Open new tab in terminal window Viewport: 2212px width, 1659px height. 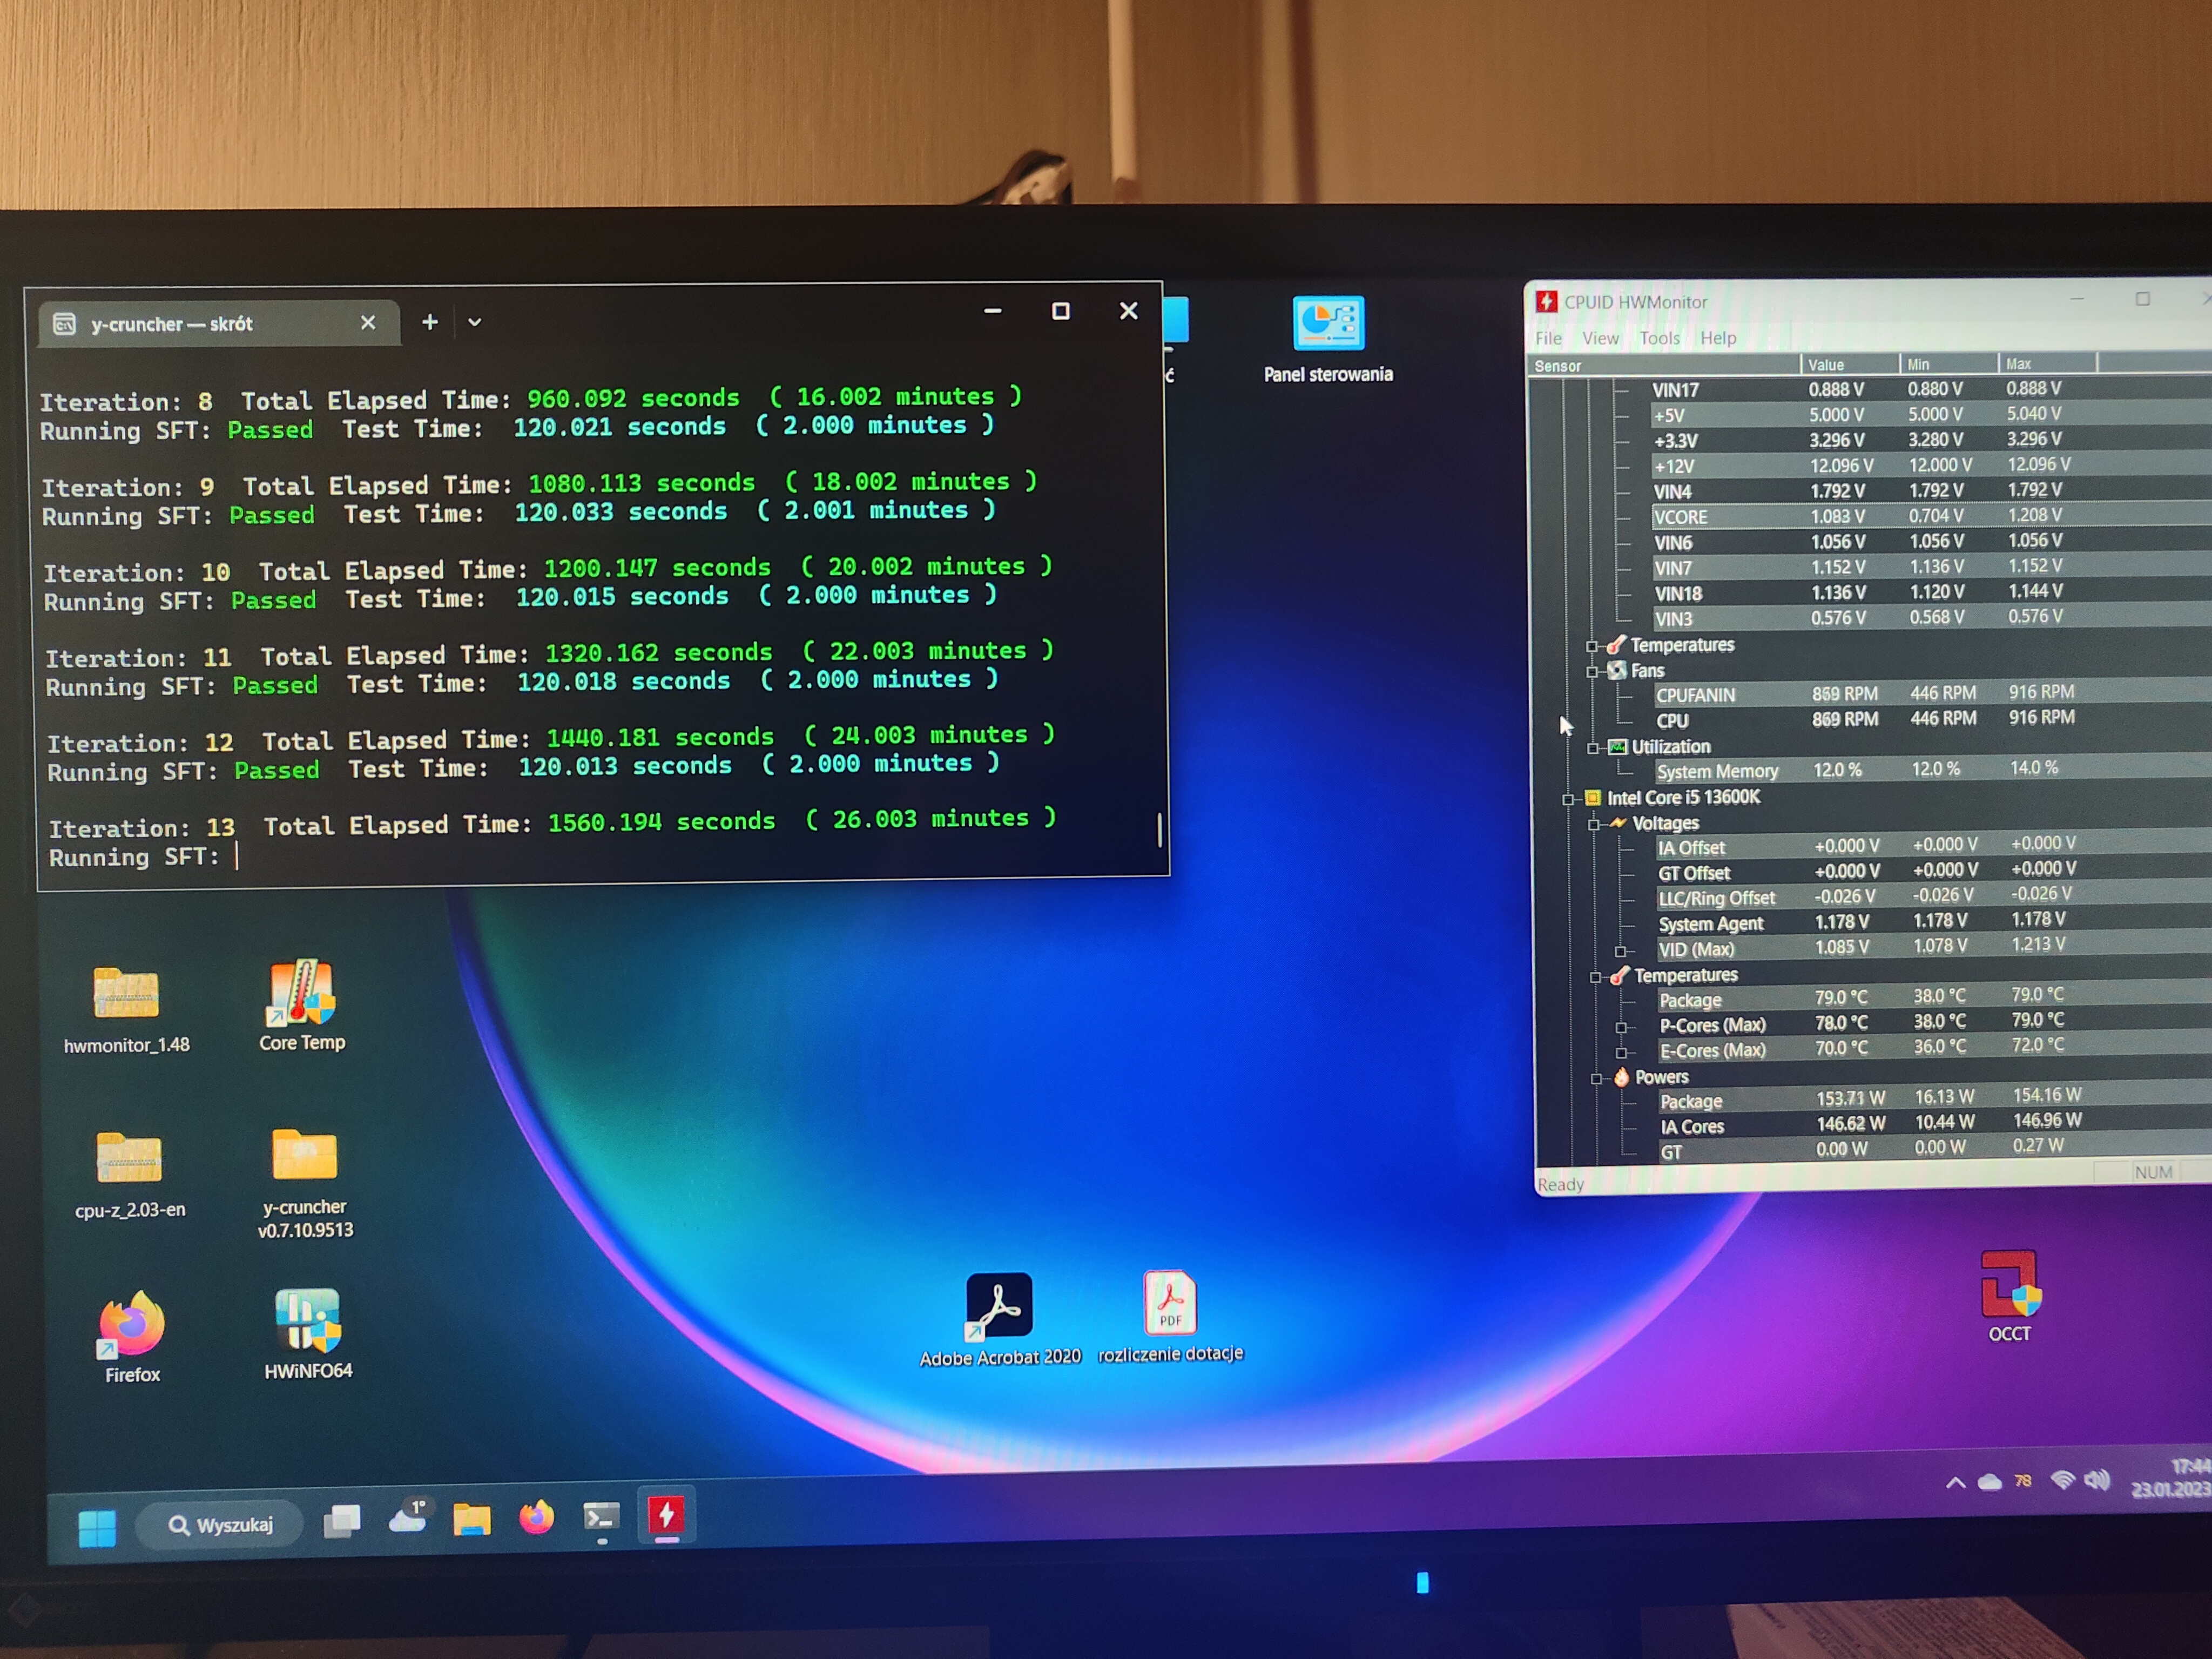(x=430, y=322)
